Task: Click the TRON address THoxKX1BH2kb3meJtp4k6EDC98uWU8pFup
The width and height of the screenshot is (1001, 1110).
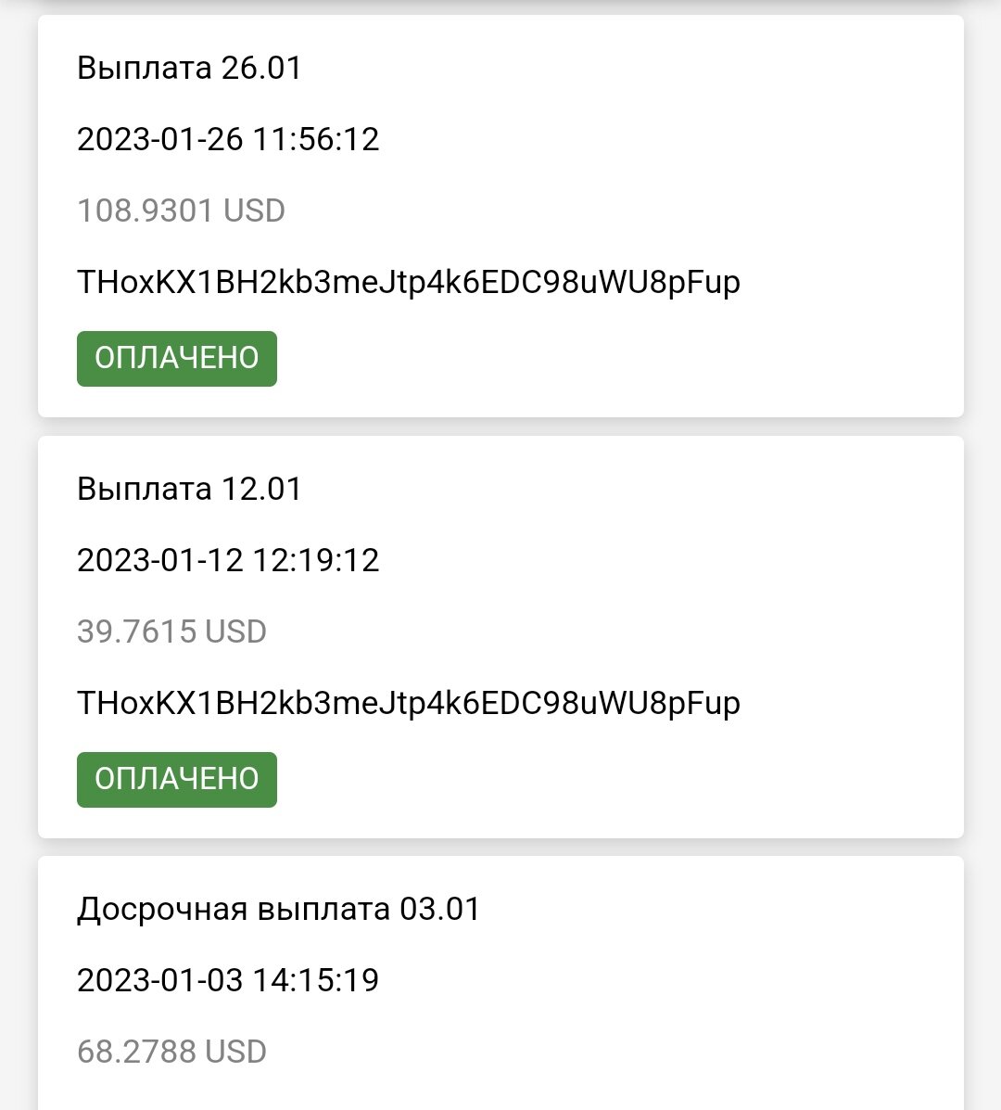Action: (409, 283)
